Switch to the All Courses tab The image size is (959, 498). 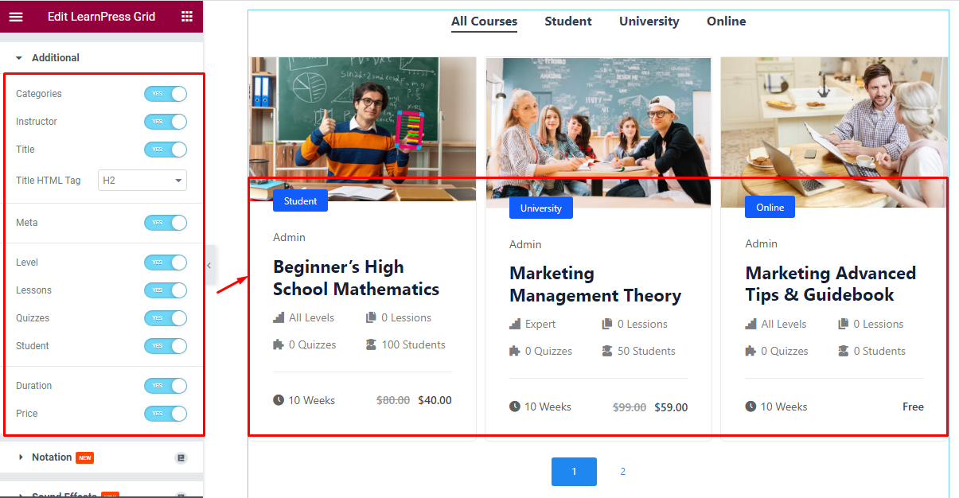pyautogui.click(x=484, y=21)
